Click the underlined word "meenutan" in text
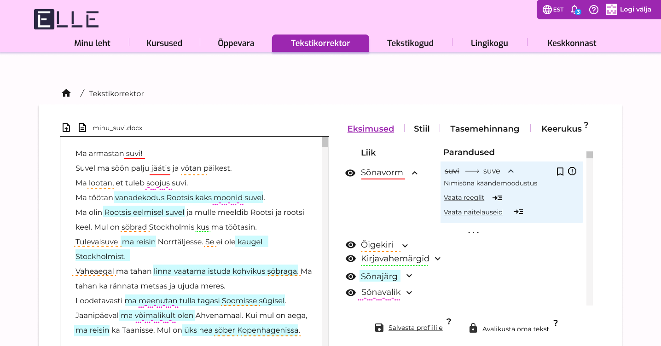661x346 pixels. point(158,301)
